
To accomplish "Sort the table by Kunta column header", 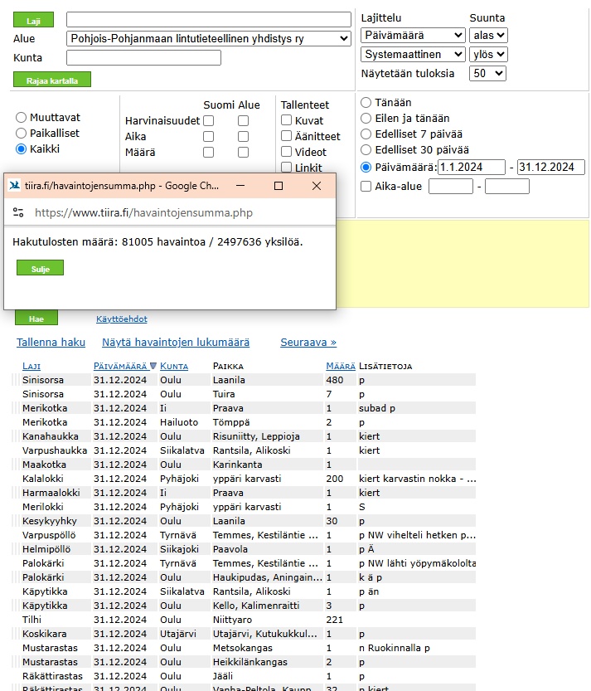I will 173,366.
